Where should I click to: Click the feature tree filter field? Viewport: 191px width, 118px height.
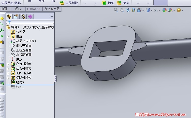(30, 22)
